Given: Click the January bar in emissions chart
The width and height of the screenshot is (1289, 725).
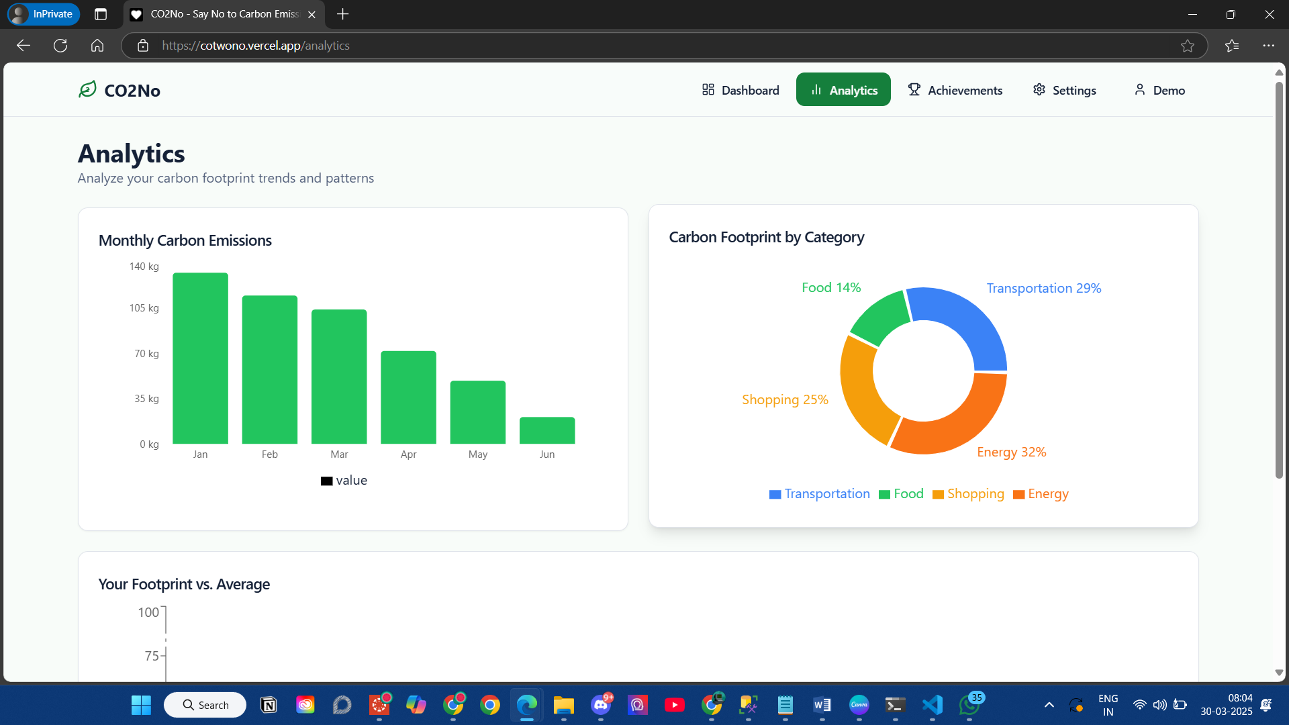Looking at the screenshot, I should coord(200,358).
